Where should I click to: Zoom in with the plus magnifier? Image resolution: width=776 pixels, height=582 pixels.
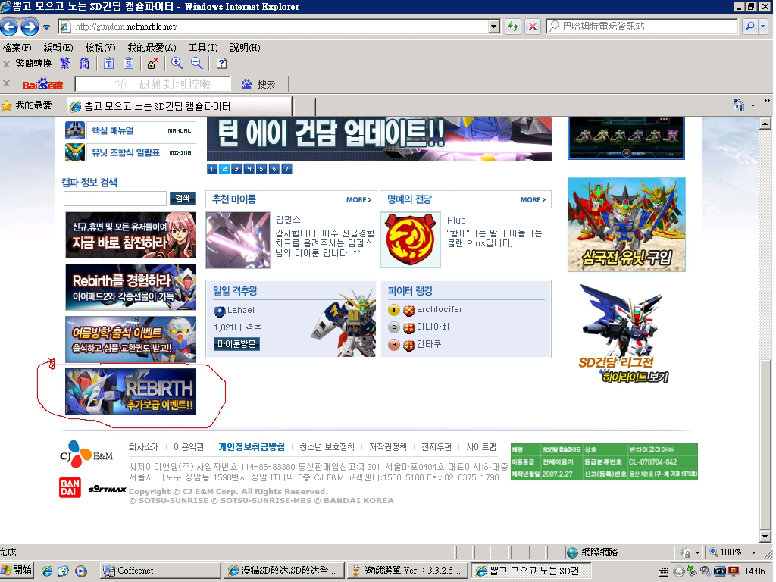[177, 64]
